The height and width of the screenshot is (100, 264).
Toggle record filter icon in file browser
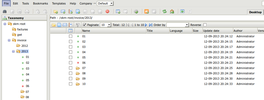click(70, 25)
